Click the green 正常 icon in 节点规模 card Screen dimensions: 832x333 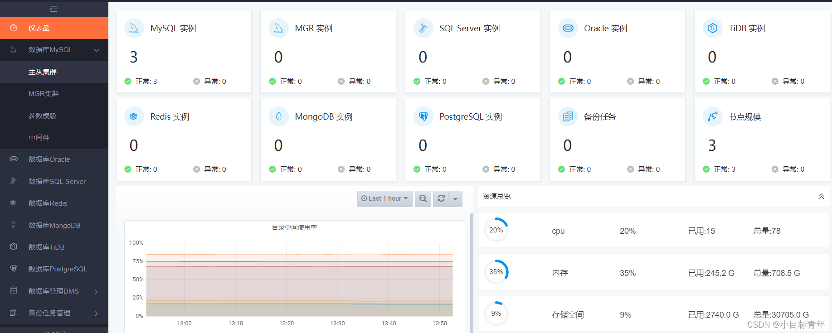706,169
